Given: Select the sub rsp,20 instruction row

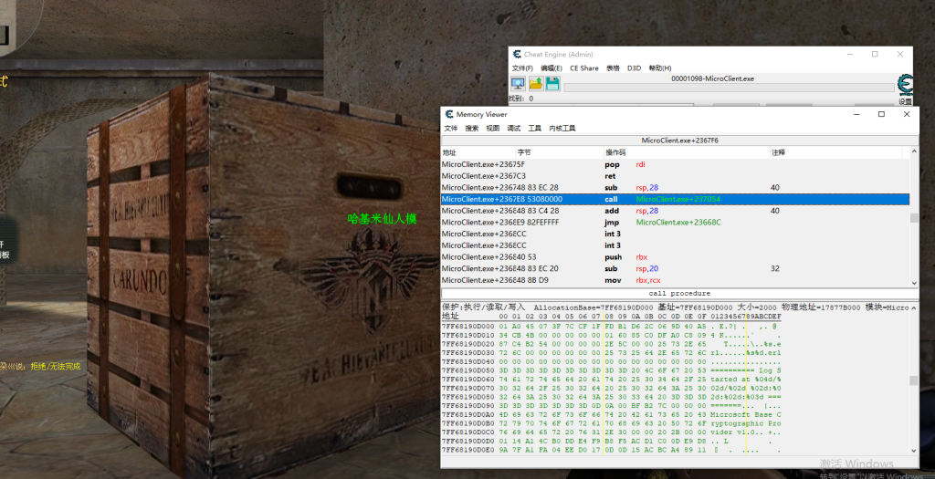Looking at the screenshot, I should tap(675, 268).
